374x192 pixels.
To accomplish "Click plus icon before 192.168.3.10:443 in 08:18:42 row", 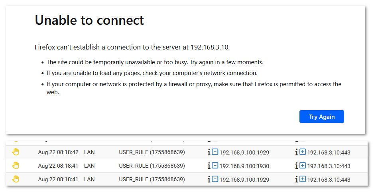I will point(303,152).
